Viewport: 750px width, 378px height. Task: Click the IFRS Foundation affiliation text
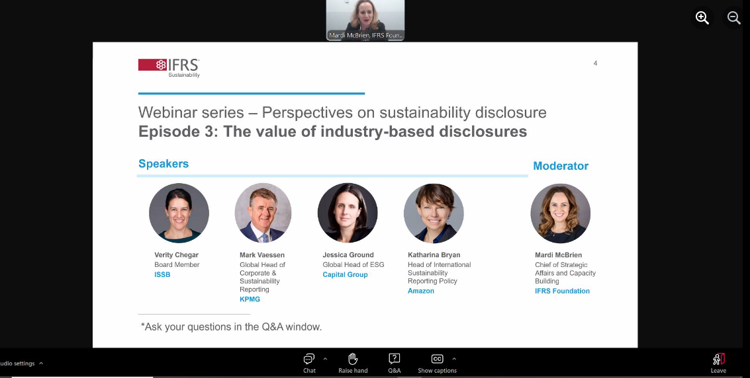[x=562, y=291]
